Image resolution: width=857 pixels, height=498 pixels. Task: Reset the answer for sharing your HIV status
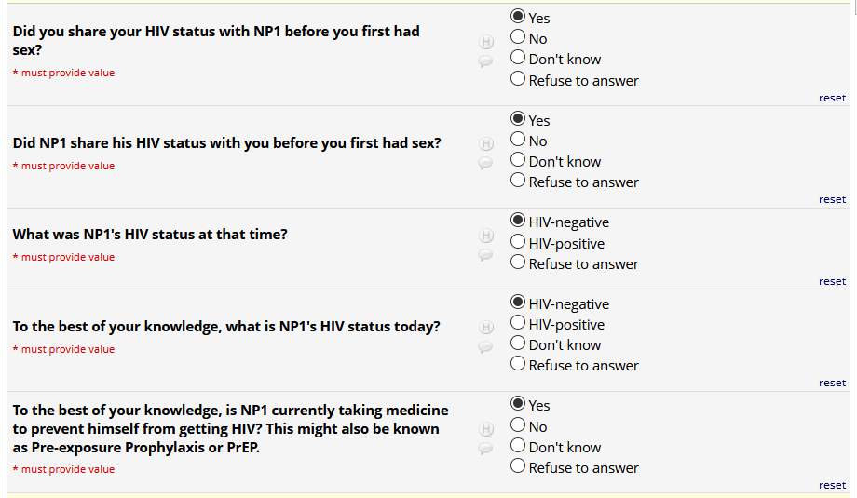pos(832,98)
